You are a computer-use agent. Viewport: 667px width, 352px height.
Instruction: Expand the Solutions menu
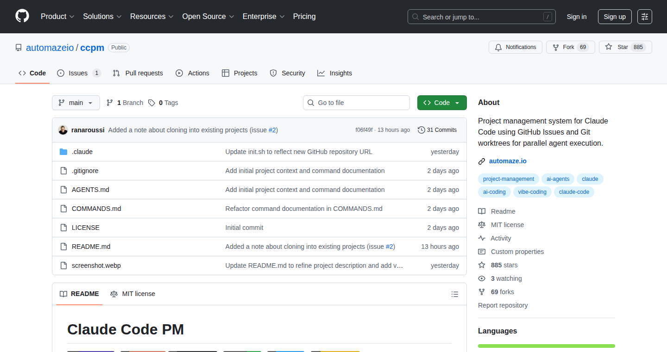[102, 16]
